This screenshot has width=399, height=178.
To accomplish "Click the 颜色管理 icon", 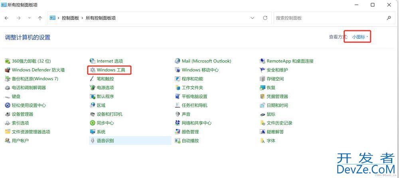I will [178, 132].
